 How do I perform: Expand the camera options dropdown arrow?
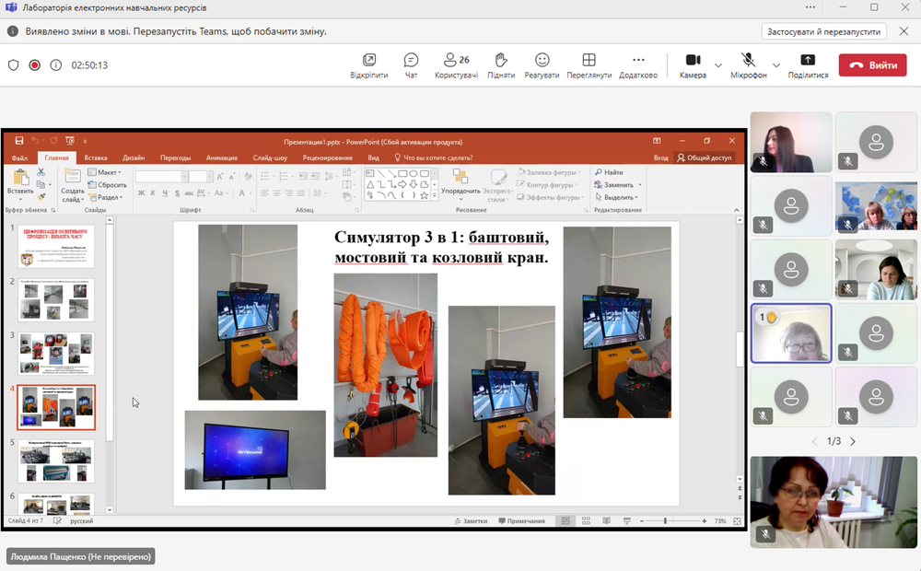pyautogui.click(x=718, y=65)
